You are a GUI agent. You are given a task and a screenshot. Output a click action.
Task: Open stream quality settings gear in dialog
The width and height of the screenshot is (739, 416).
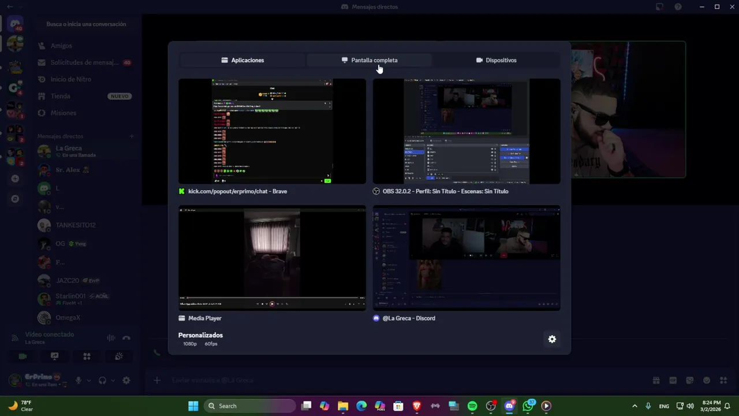(x=552, y=339)
